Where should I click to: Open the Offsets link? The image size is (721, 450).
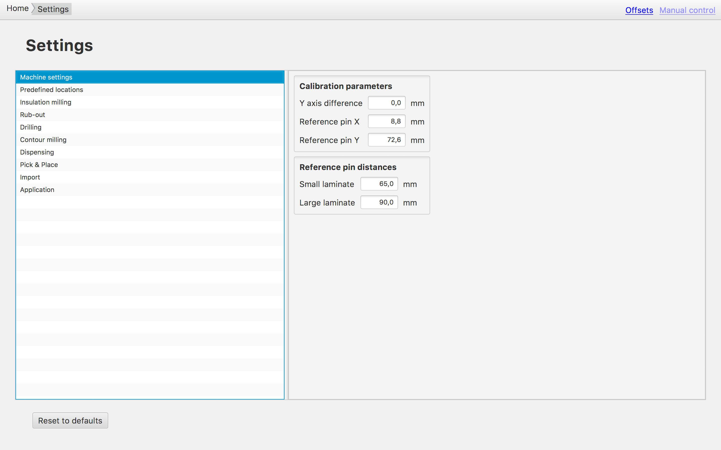pyautogui.click(x=639, y=10)
